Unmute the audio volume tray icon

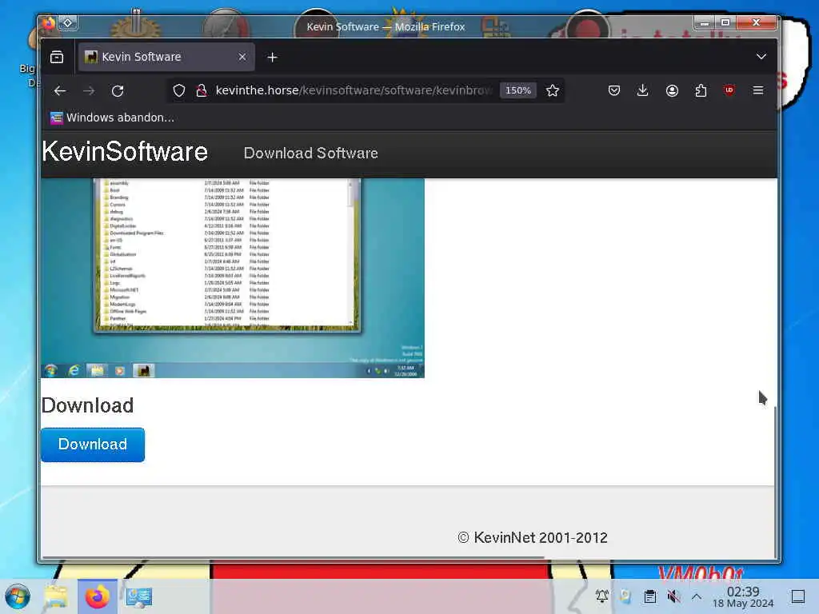(x=673, y=596)
